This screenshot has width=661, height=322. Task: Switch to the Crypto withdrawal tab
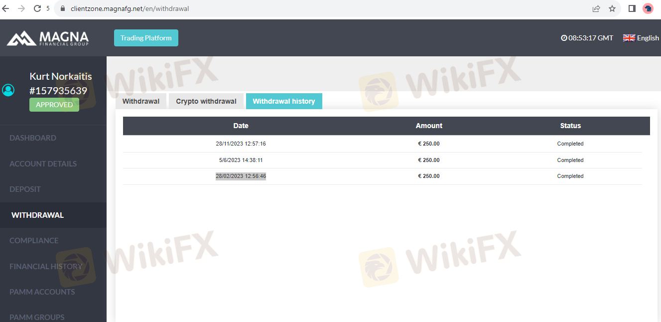click(x=206, y=101)
